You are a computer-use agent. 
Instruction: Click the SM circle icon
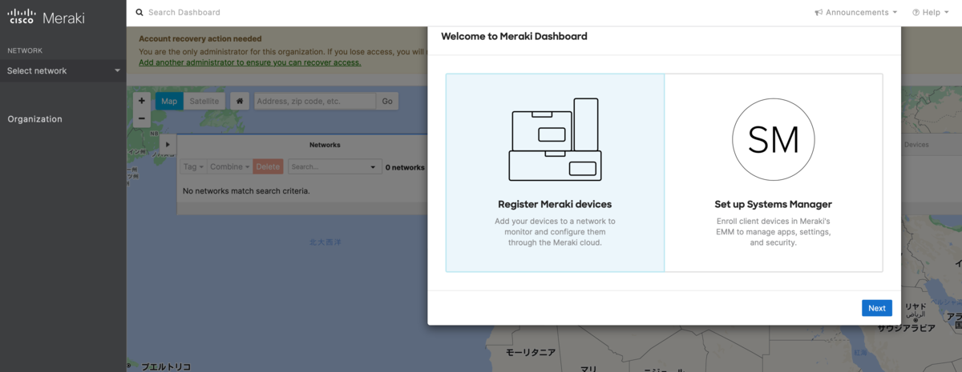tap(774, 140)
